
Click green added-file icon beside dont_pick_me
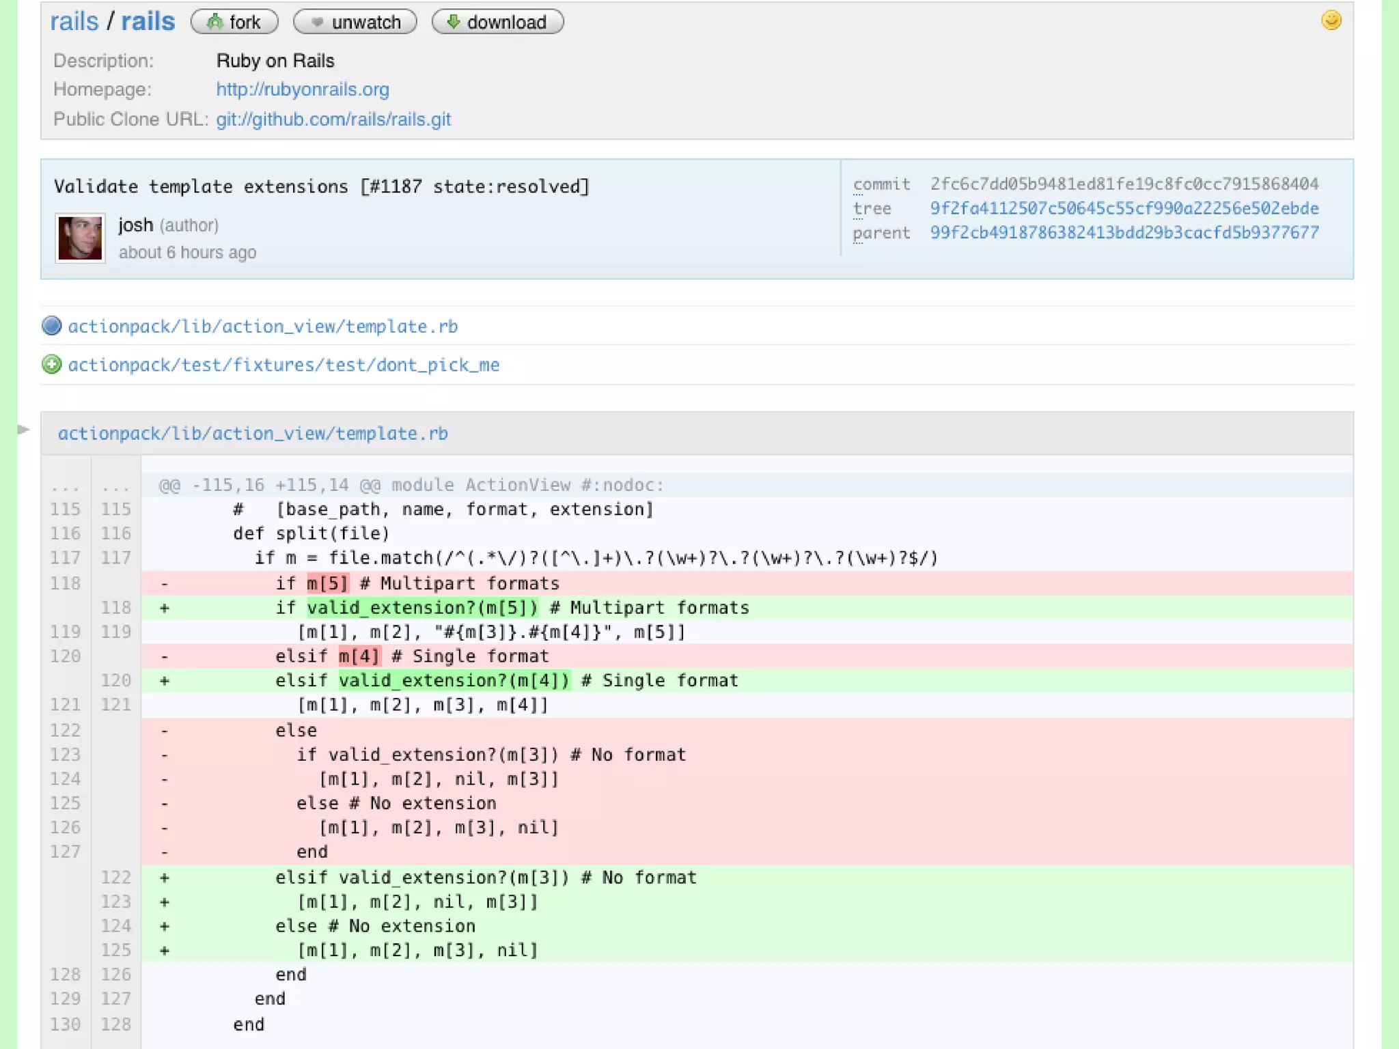click(x=51, y=365)
